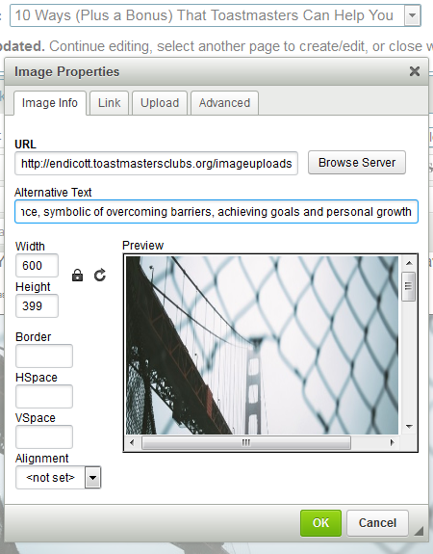Click preview scrollbar down arrow
This screenshot has width=433, height=554.
click(409, 427)
